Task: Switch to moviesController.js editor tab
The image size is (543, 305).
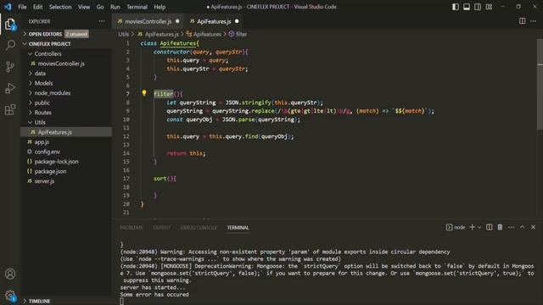Action: (x=148, y=21)
